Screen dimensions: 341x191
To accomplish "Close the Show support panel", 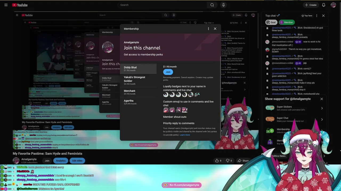I will [322, 99].
